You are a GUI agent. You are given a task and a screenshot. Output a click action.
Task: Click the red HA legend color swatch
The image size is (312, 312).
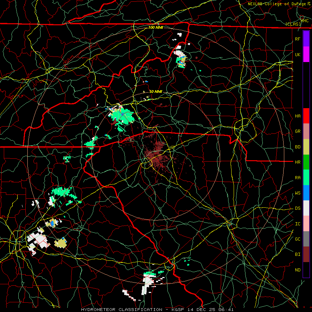click(x=306, y=116)
